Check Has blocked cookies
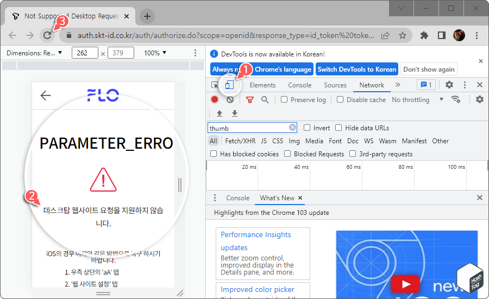 [214, 154]
